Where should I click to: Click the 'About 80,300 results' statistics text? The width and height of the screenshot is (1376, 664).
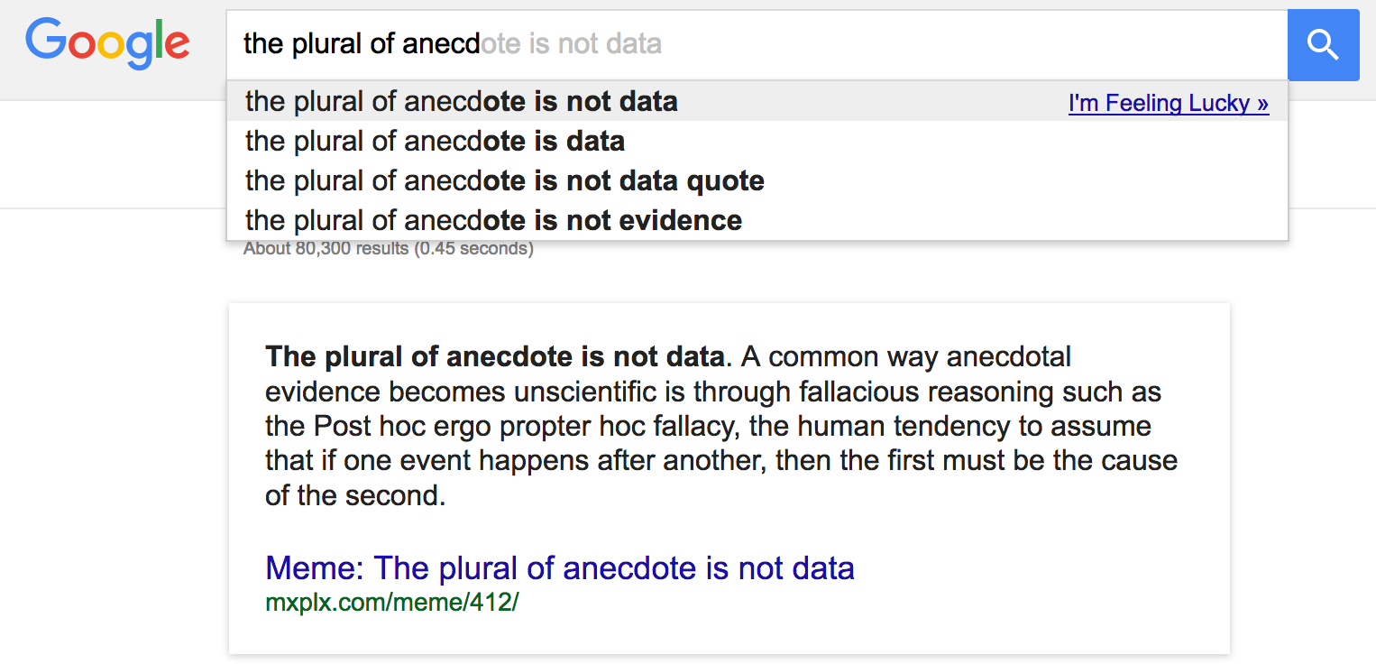coord(388,248)
